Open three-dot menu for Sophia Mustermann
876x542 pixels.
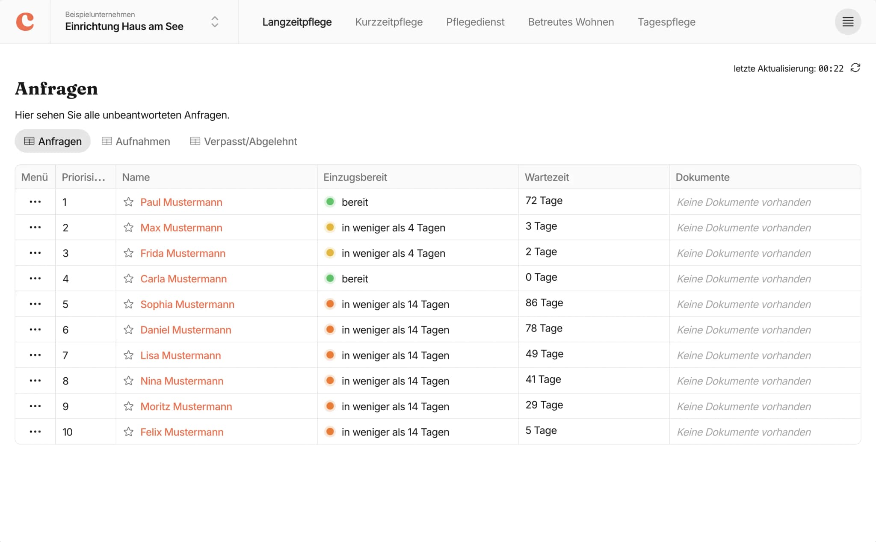coord(35,304)
